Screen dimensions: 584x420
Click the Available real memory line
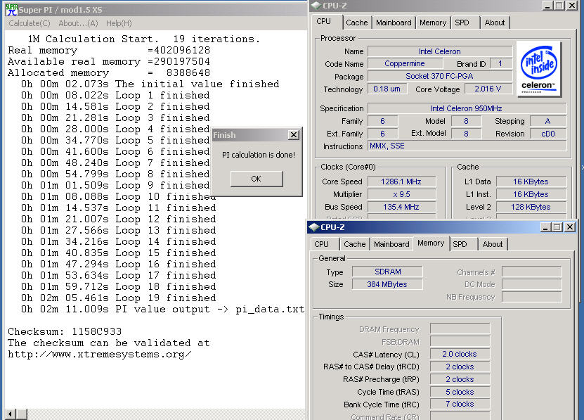109,61
